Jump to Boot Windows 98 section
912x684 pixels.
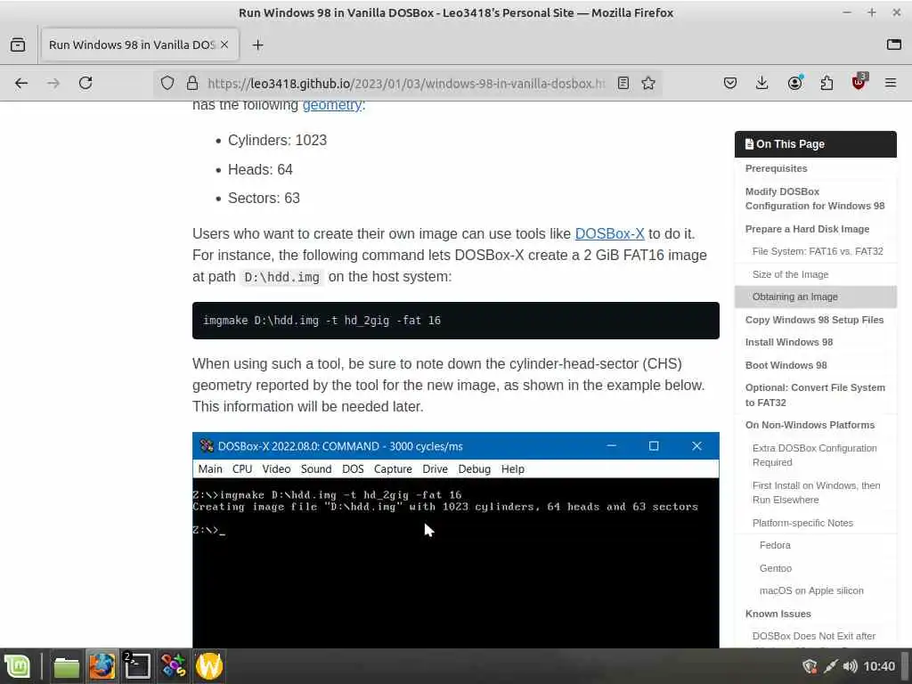point(786,365)
